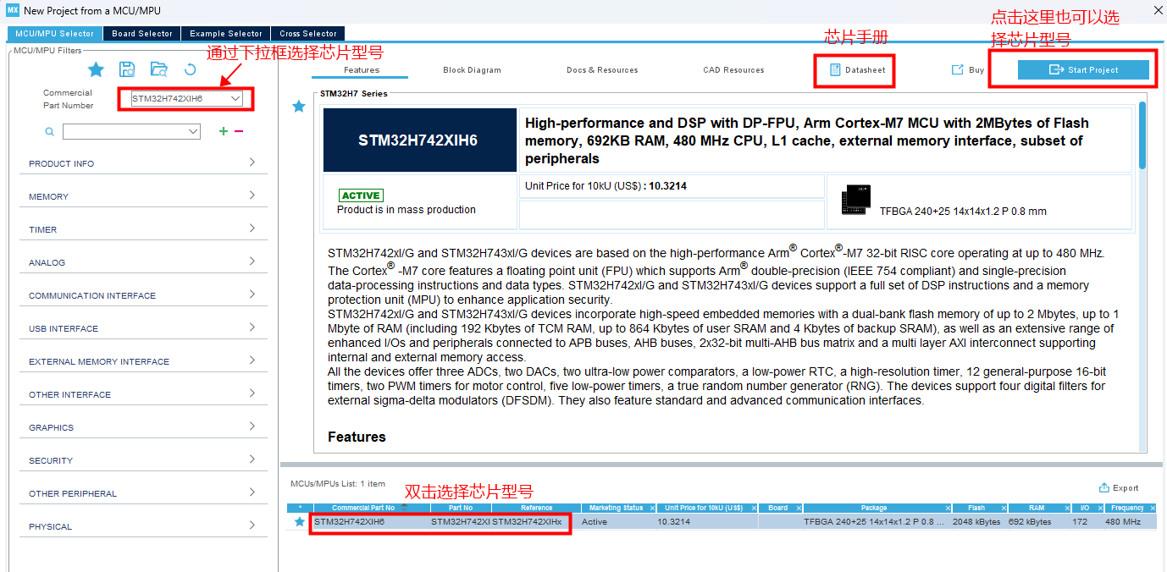
Task: Click the TFBGA package chip image
Action: click(855, 201)
